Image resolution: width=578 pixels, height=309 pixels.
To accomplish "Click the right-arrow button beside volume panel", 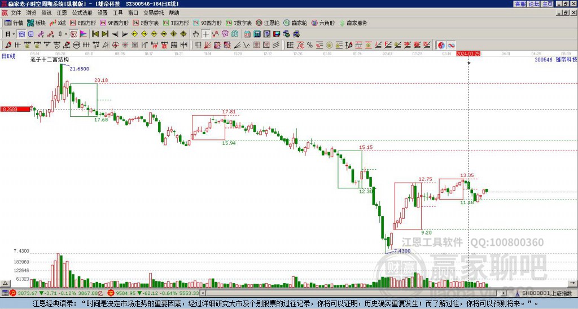I will pyautogui.click(x=573, y=283).
